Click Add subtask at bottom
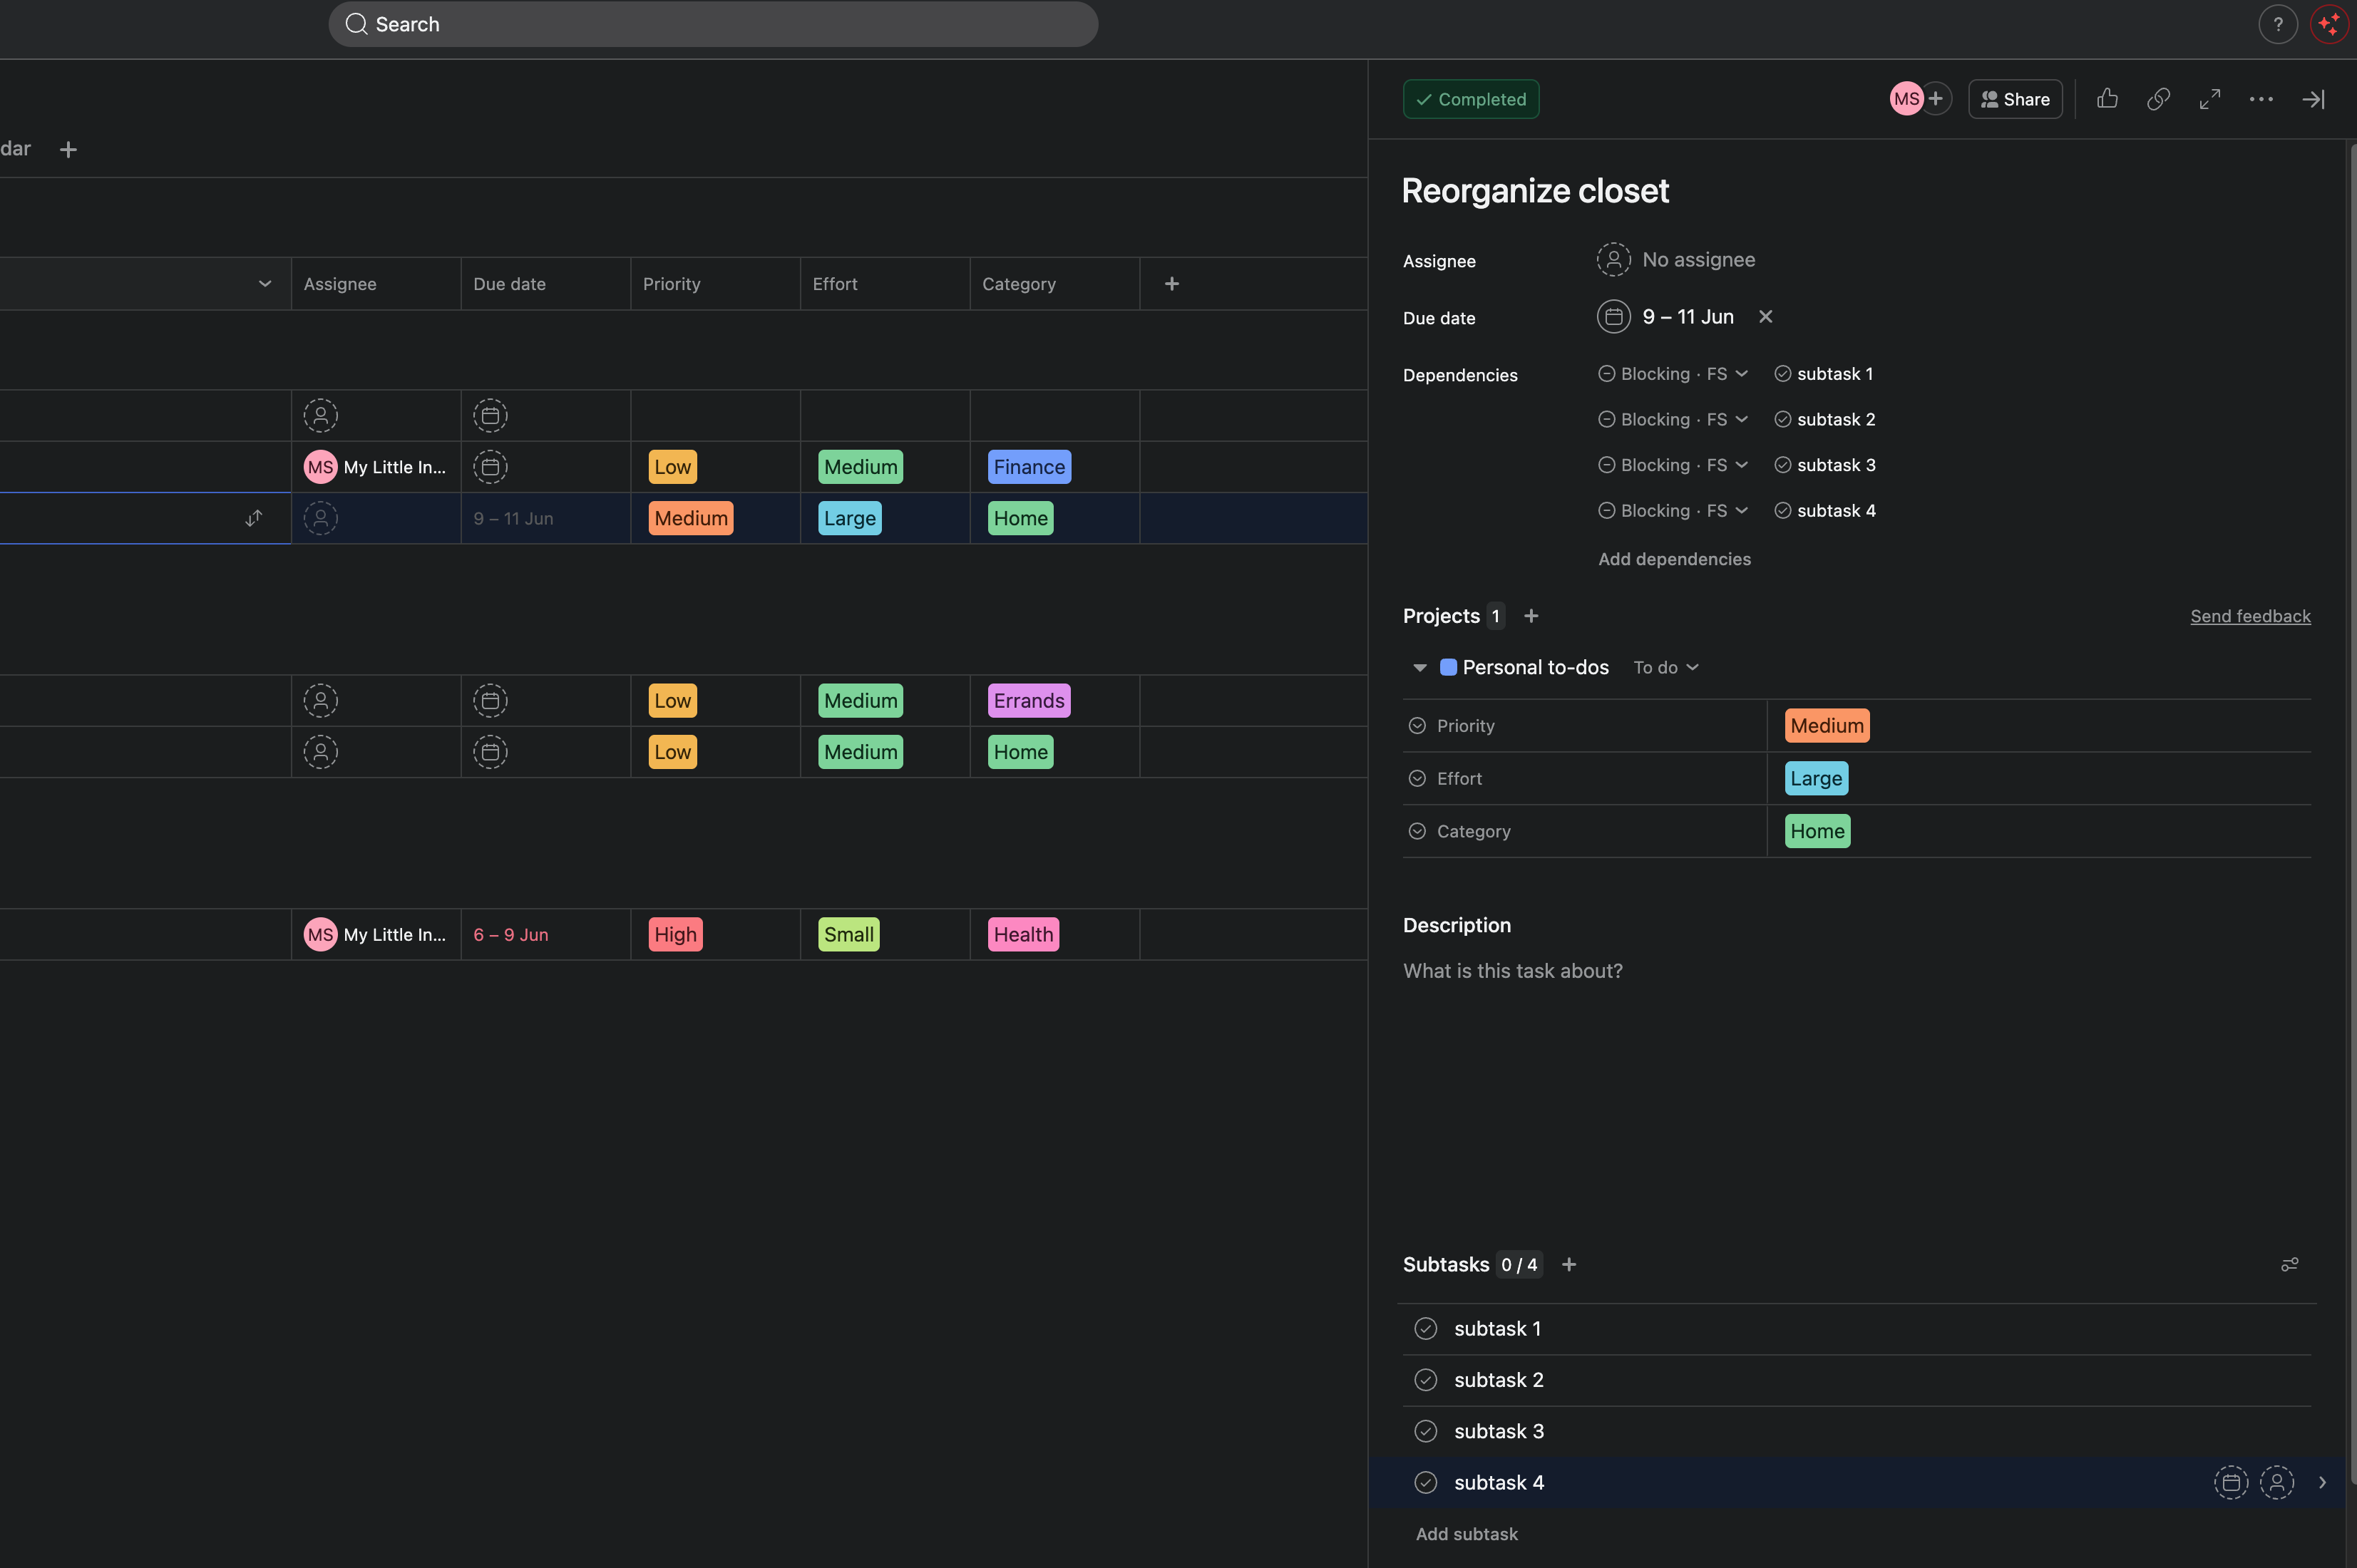This screenshot has height=1568, width=2357. click(x=1466, y=1534)
